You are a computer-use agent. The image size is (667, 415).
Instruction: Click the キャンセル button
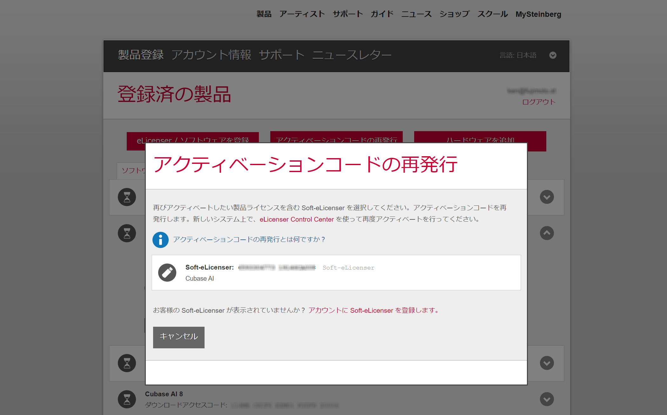tap(179, 337)
